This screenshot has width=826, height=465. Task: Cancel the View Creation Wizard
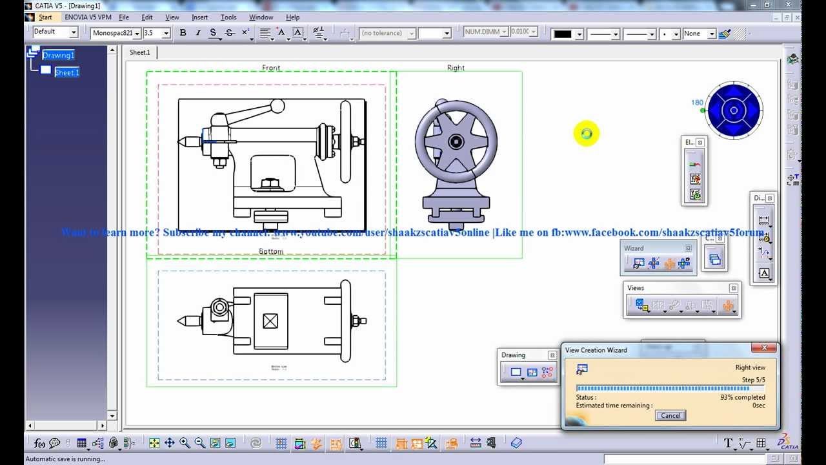670,415
